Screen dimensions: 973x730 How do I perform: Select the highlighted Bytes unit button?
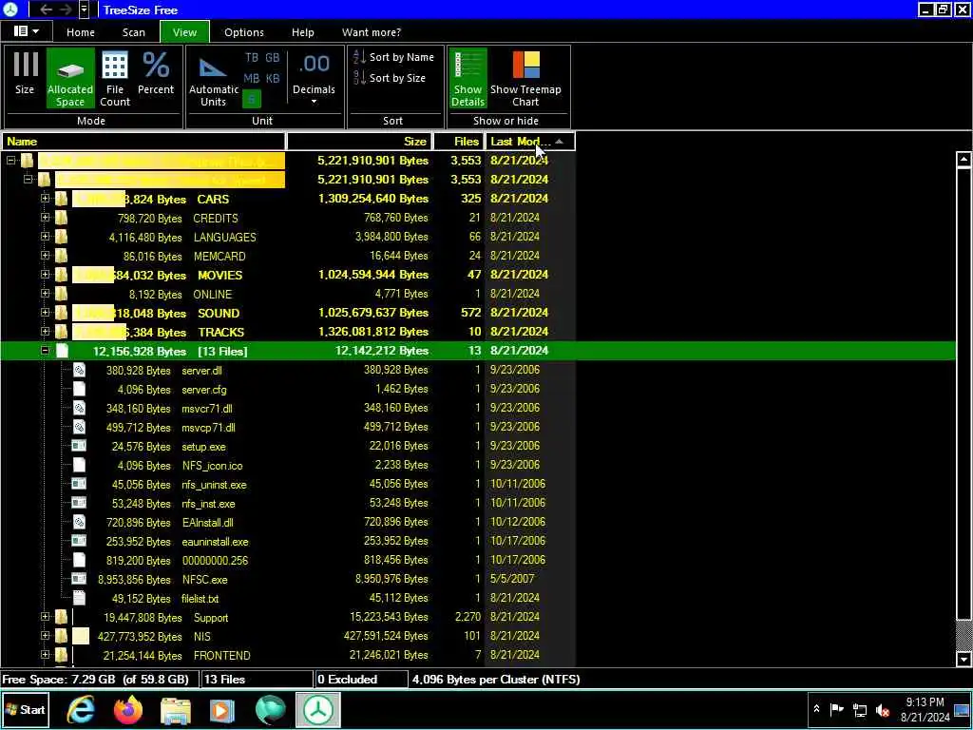point(252,98)
